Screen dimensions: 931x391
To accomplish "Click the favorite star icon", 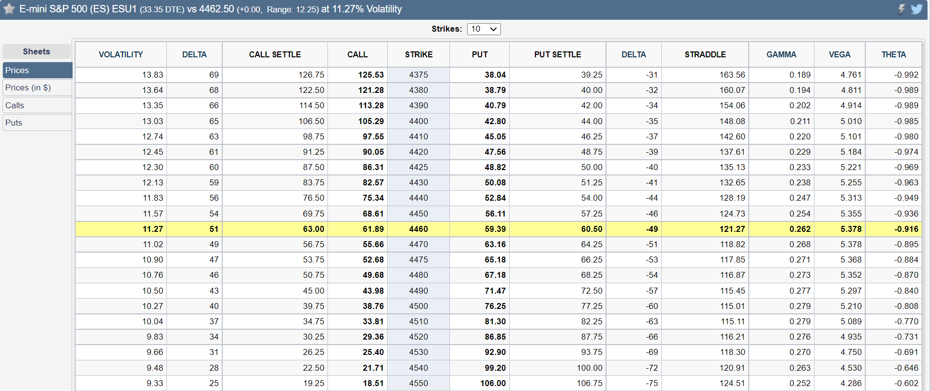I will pyautogui.click(x=9, y=9).
